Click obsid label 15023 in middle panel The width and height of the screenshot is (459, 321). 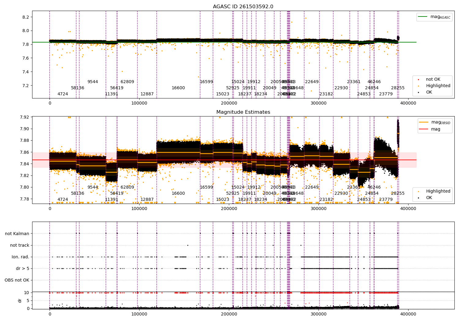[222, 200]
